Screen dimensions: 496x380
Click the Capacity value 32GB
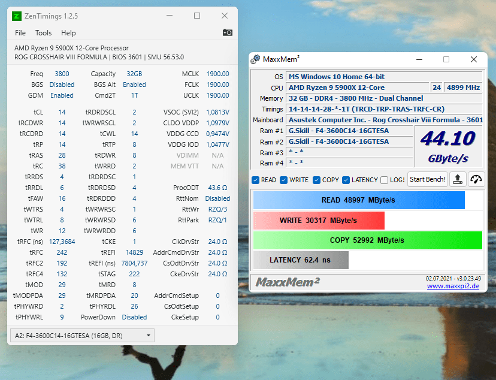(x=134, y=74)
